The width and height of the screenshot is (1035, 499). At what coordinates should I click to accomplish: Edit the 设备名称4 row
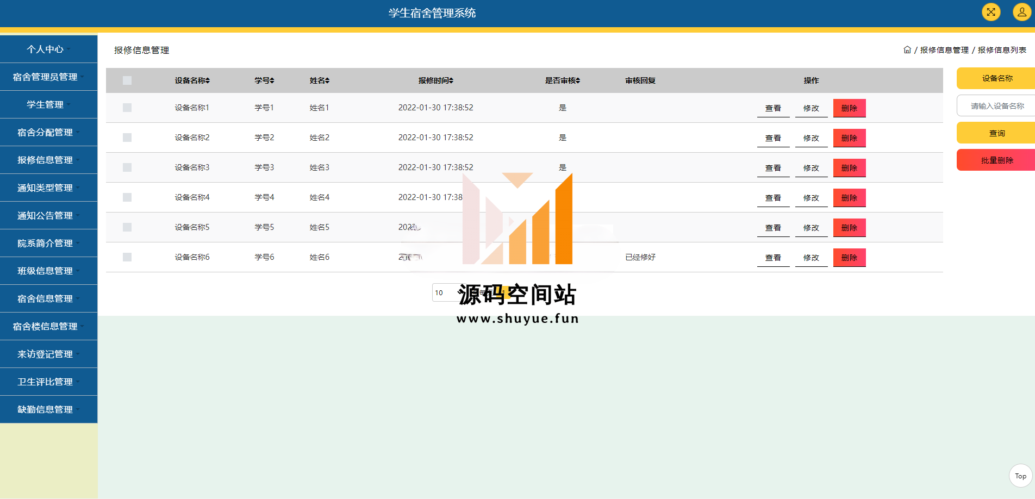811,198
